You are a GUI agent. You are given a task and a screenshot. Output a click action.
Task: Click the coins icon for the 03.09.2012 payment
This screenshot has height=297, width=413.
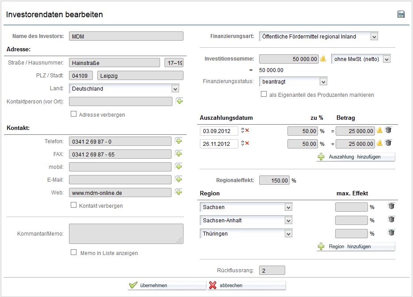[379, 130]
